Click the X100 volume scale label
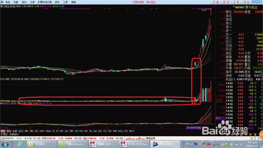This screenshot has height=148, width=263. click(219, 100)
